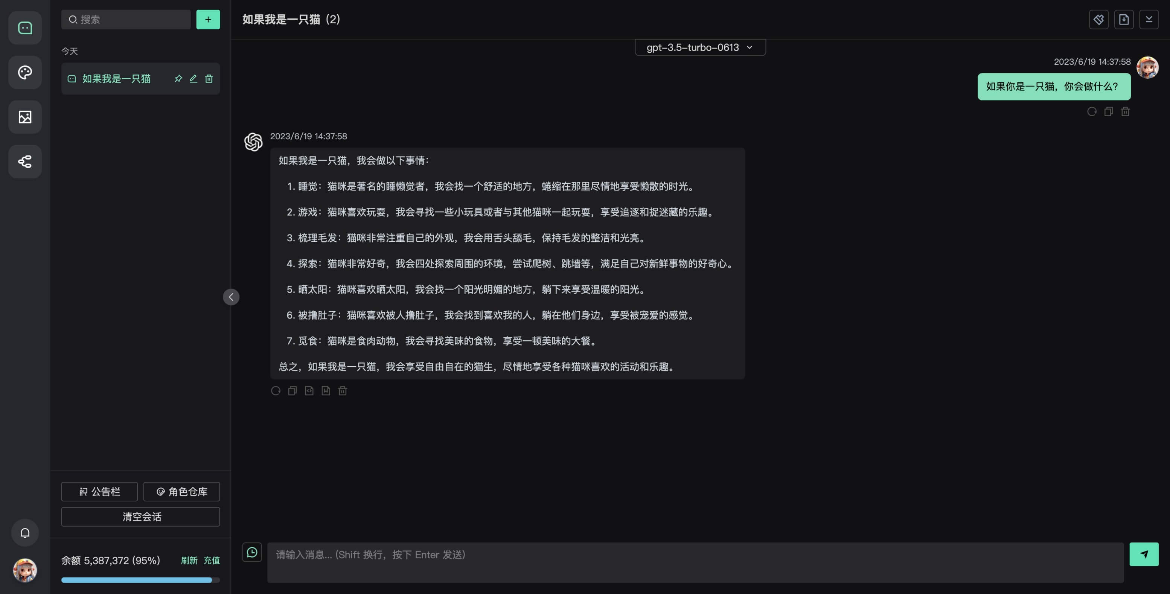The height and width of the screenshot is (594, 1170).
Task: Open the drawing palette sidebar icon
Action: (25, 73)
